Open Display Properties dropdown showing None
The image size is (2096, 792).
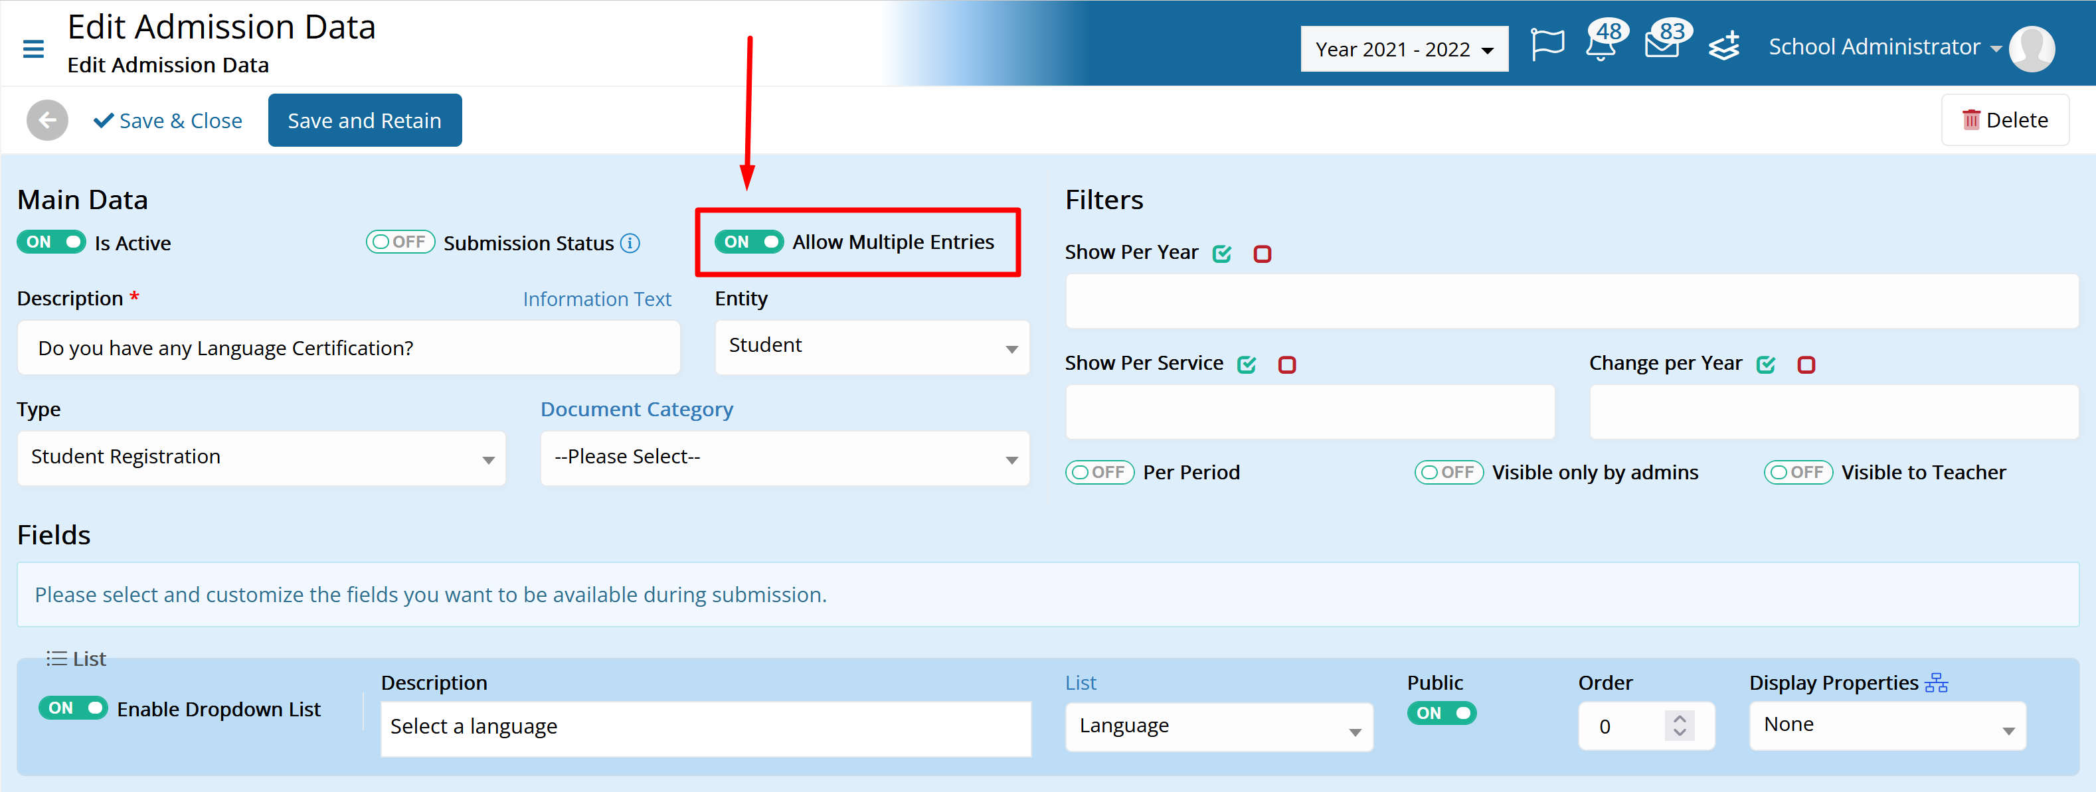[x=1887, y=726]
